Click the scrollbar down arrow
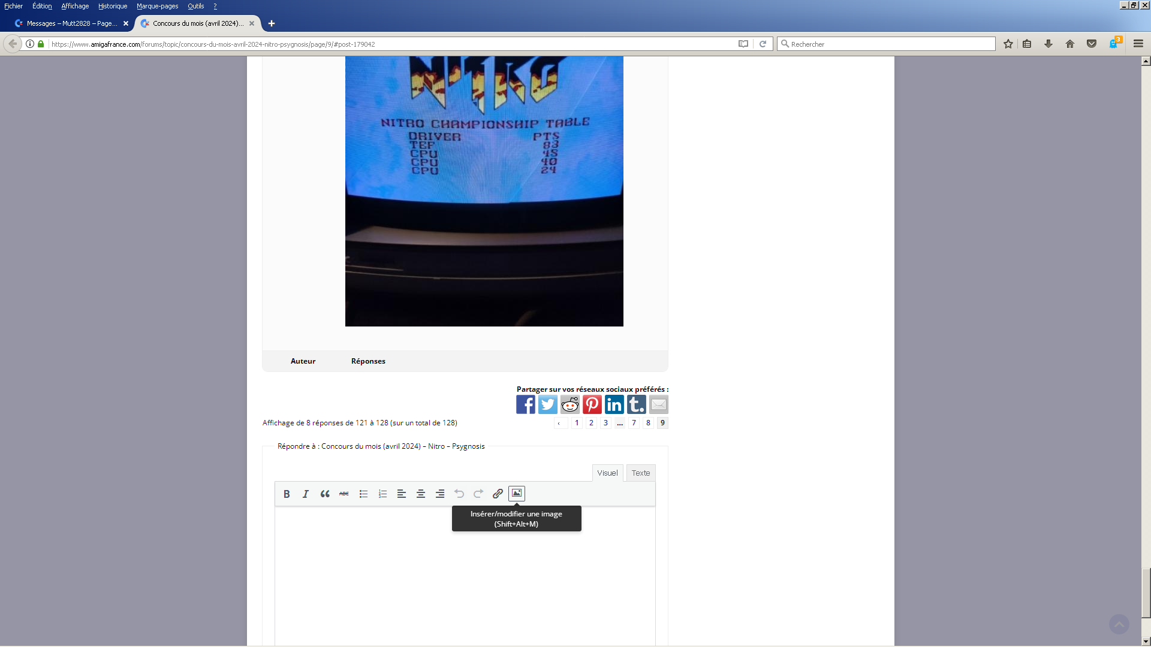The image size is (1151, 647). point(1146,642)
